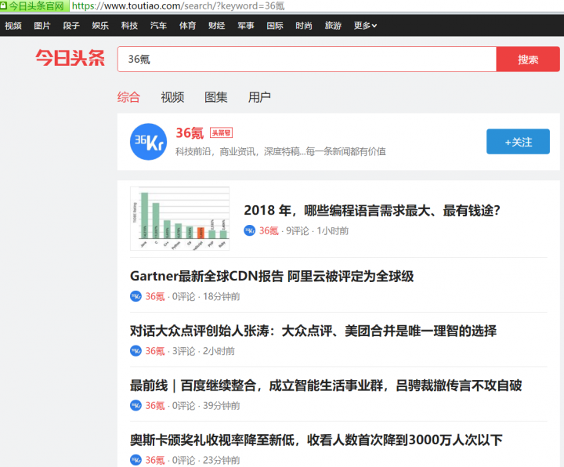Focus the search box containing 36氪
The height and width of the screenshot is (467, 564).
click(x=307, y=59)
